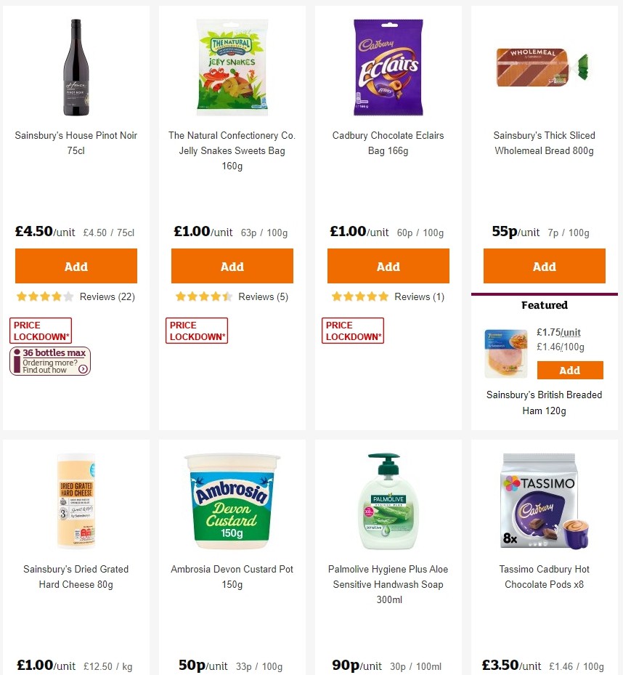The width and height of the screenshot is (623, 675).
Task: Click the breaded ham image in the Featured section
Action: click(x=505, y=354)
